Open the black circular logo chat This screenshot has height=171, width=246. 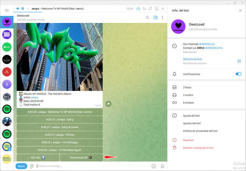7,60
